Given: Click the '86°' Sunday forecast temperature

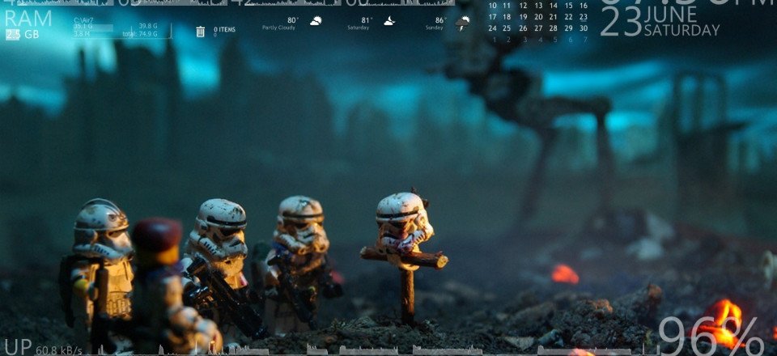Looking at the screenshot, I should click(x=440, y=20).
